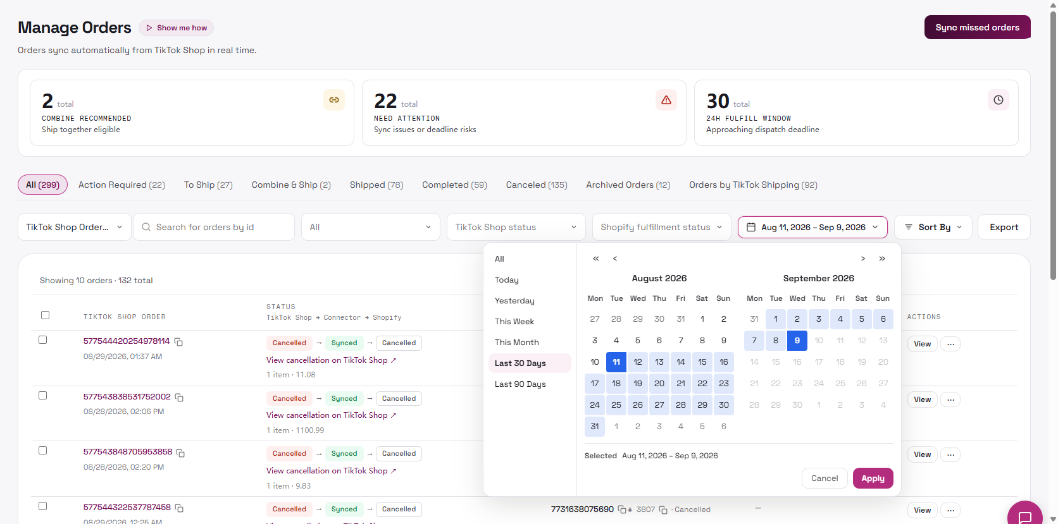Apply the selected date range
This screenshot has width=1058, height=524.
pos(873,478)
